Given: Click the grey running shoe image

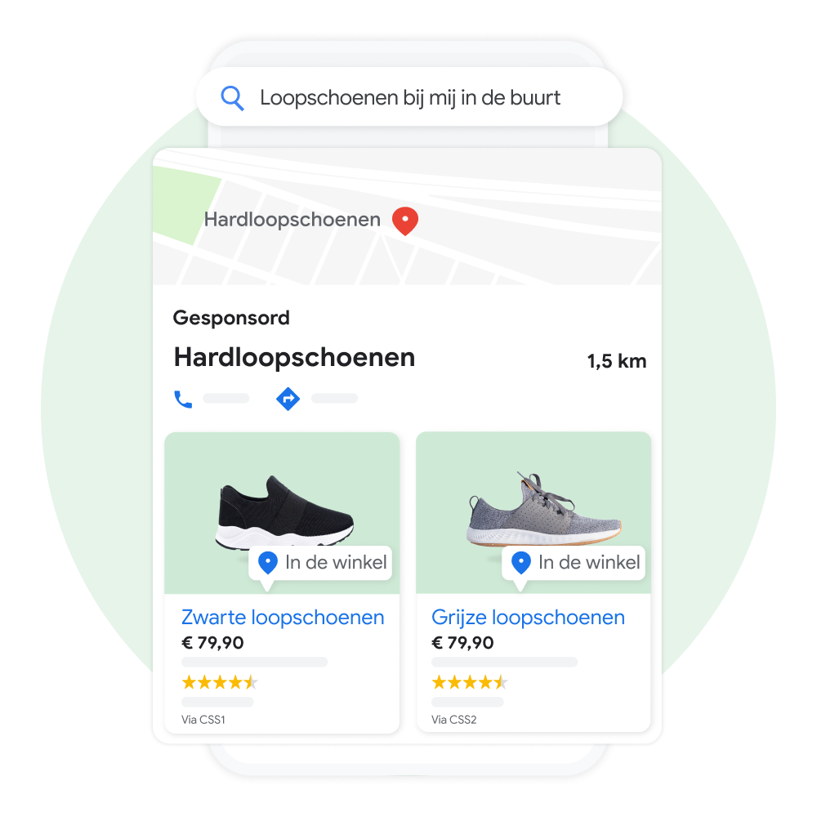Looking at the screenshot, I should click(543, 509).
